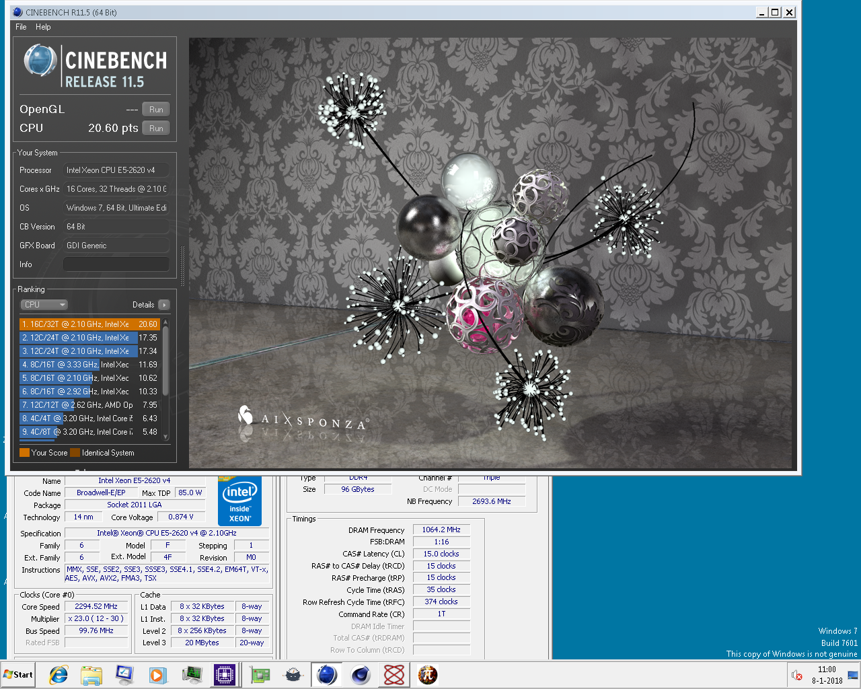Select ranking entry 4, 8C/16T @ 3.33 GHz
This screenshot has height=689, width=861.
[89, 365]
